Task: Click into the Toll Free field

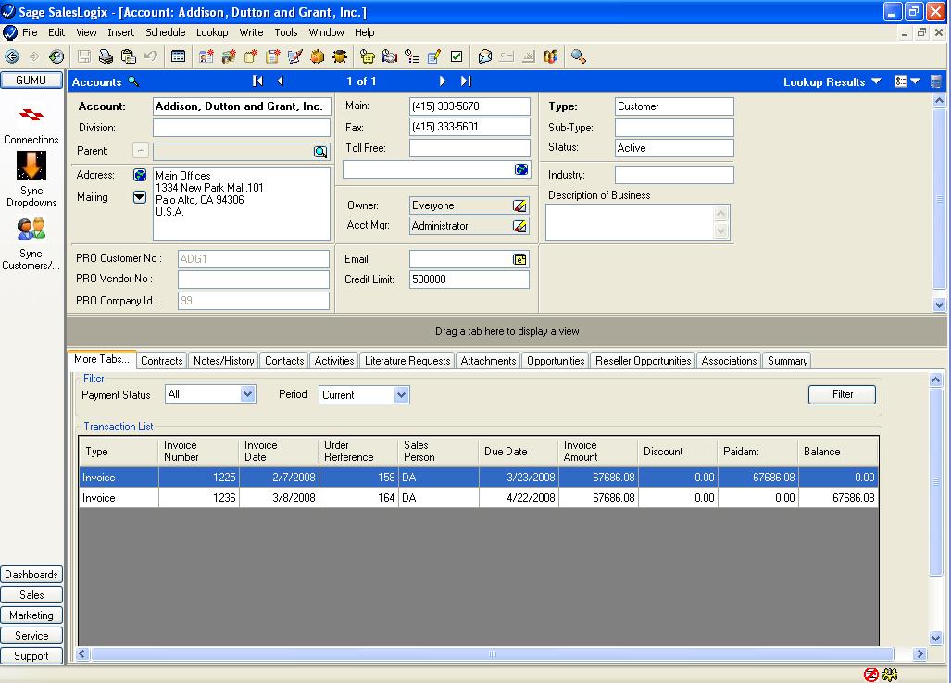Action: (x=469, y=148)
